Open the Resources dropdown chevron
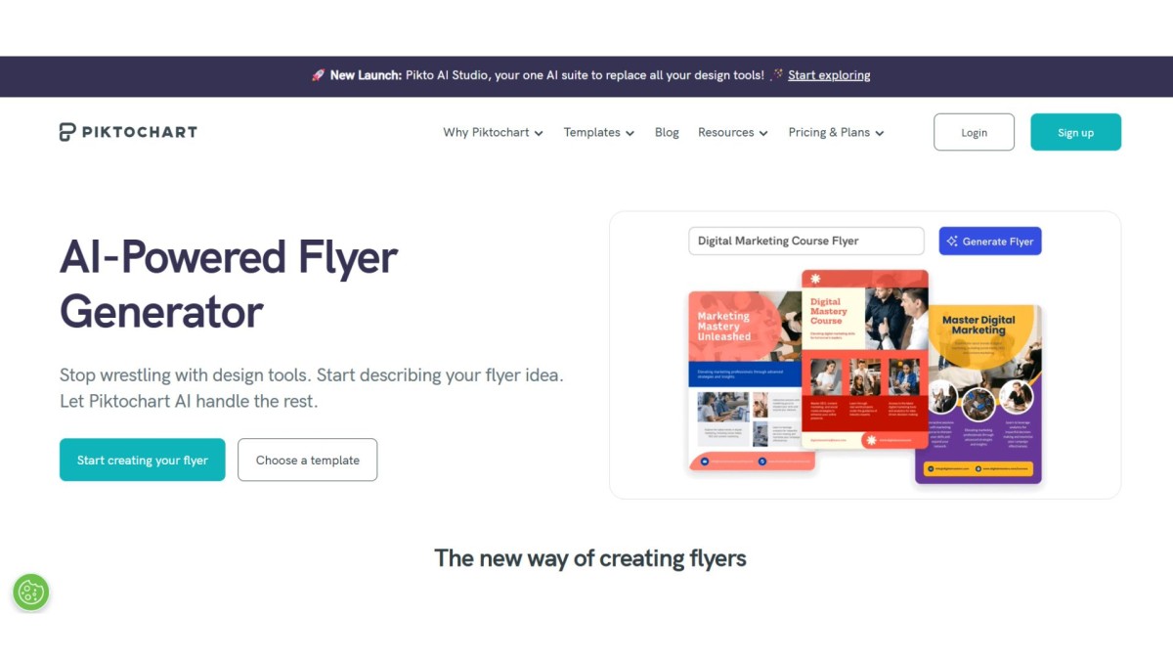Viewport: 1173px width, 660px height. (x=763, y=133)
